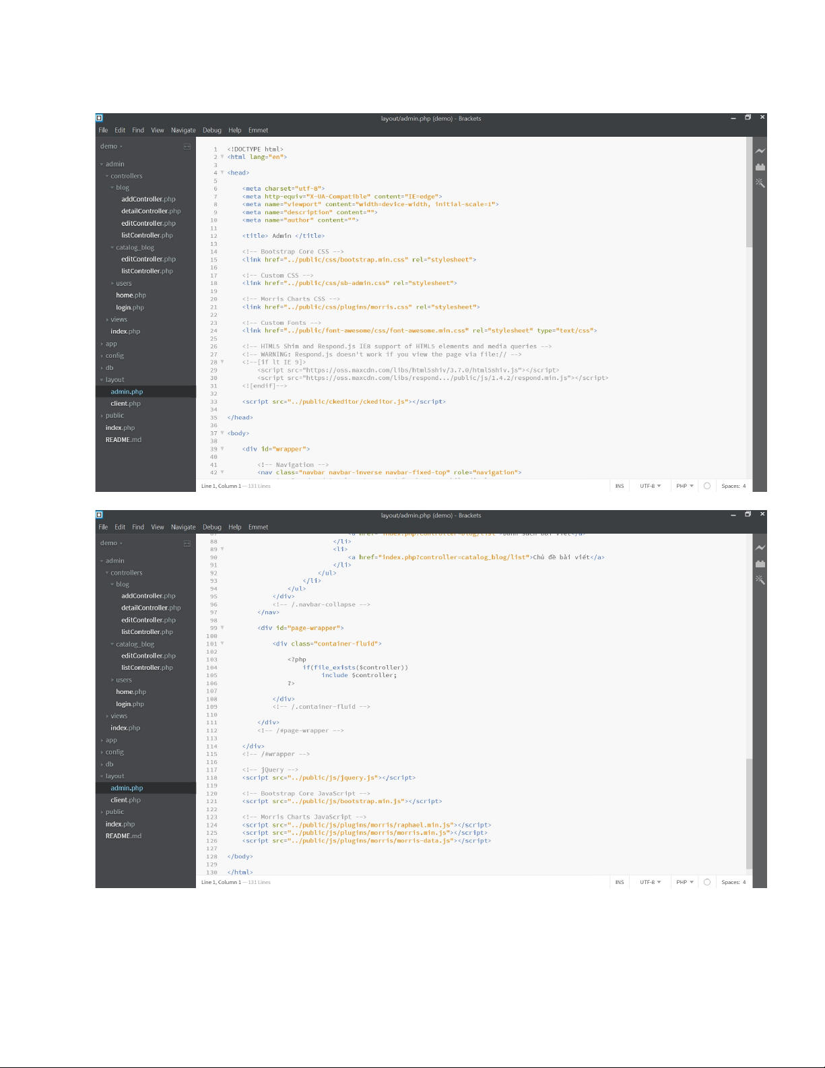This screenshot has height=1068, width=825.
Task: Open PHP language dropdown in bottom status bar
Action: click(x=684, y=882)
